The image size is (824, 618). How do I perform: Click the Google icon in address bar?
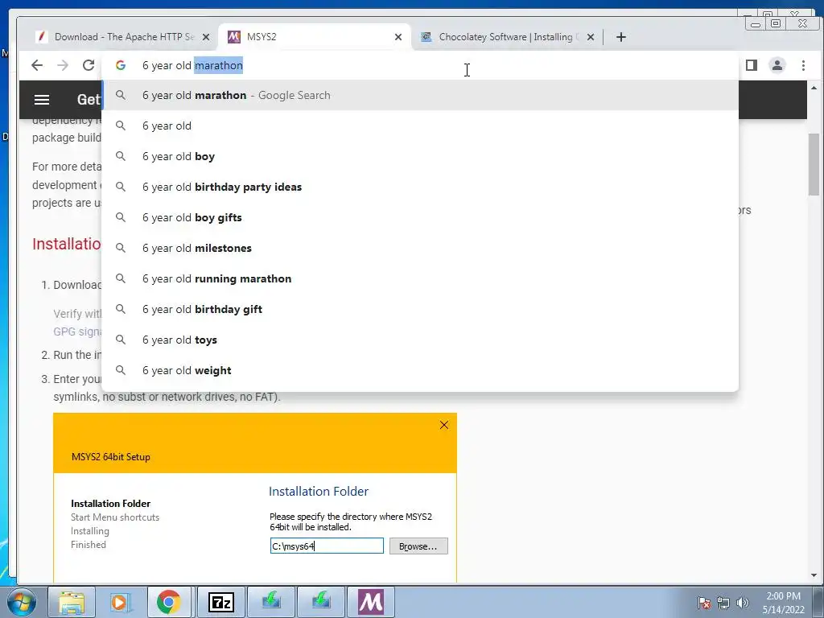point(121,65)
